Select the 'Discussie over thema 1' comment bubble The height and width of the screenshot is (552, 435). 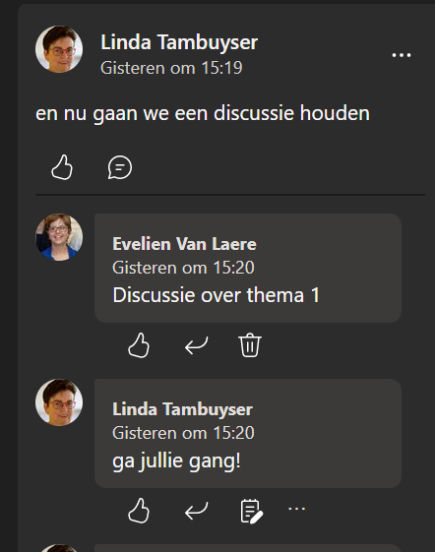click(248, 268)
